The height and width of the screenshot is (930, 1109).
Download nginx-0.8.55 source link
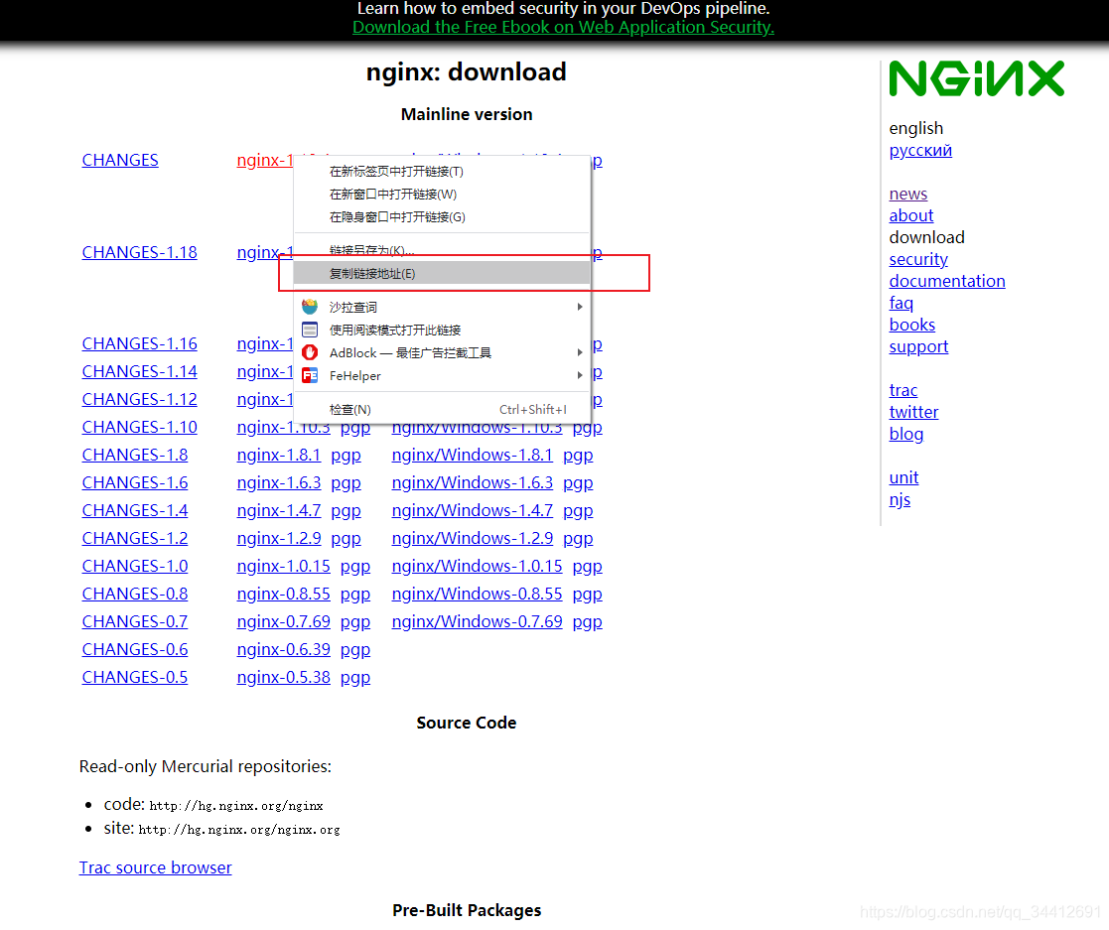pyautogui.click(x=284, y=594)
